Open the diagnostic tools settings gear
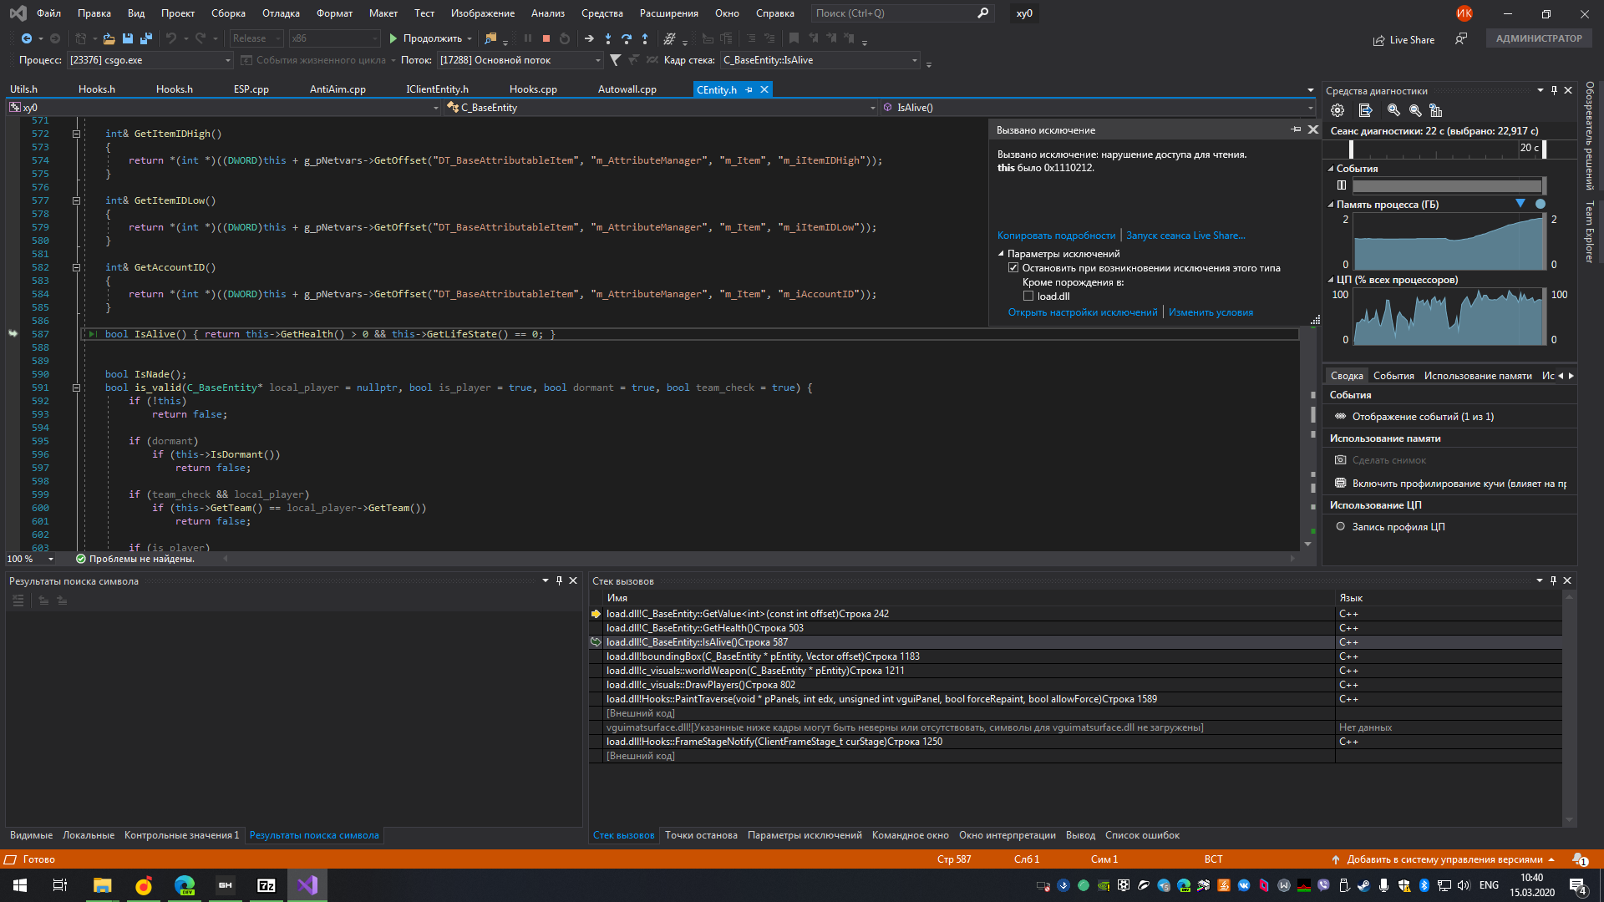The image size is (1604, 902). pyautogui.click(x=1338, y=110)
